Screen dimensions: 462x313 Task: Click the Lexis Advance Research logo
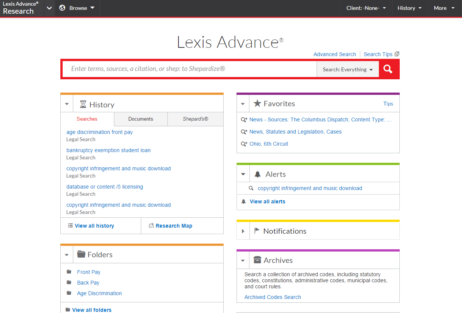[21, 8]
